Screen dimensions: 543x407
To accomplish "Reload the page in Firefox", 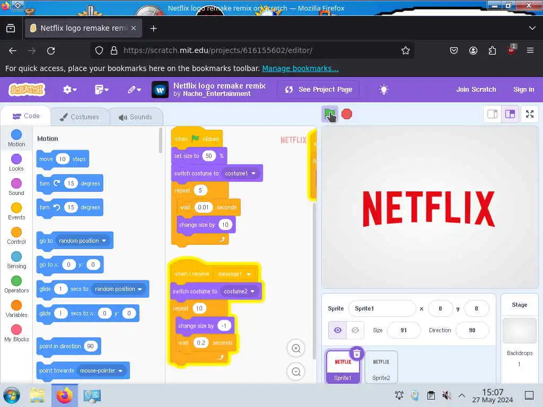I will [51, 50].
